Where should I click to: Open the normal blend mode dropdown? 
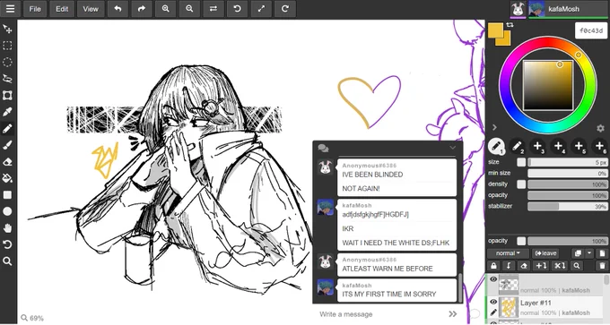coord(508,253)
